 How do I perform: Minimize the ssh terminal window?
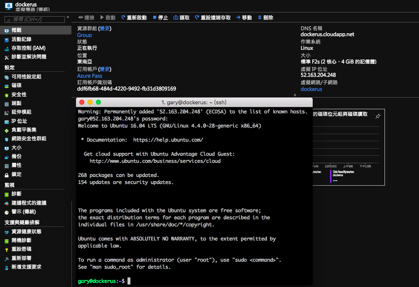(x=90, y=102)
